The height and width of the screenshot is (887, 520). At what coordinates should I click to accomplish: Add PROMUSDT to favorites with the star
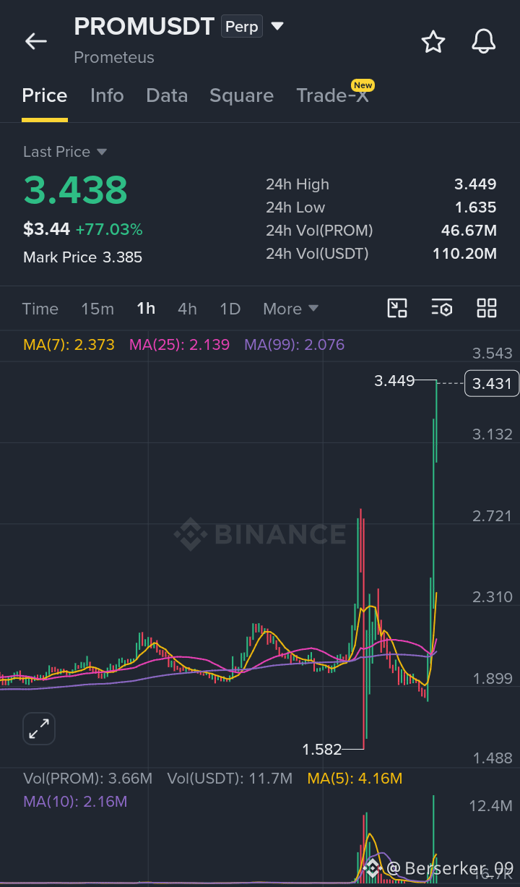click(x=433, y=41)
